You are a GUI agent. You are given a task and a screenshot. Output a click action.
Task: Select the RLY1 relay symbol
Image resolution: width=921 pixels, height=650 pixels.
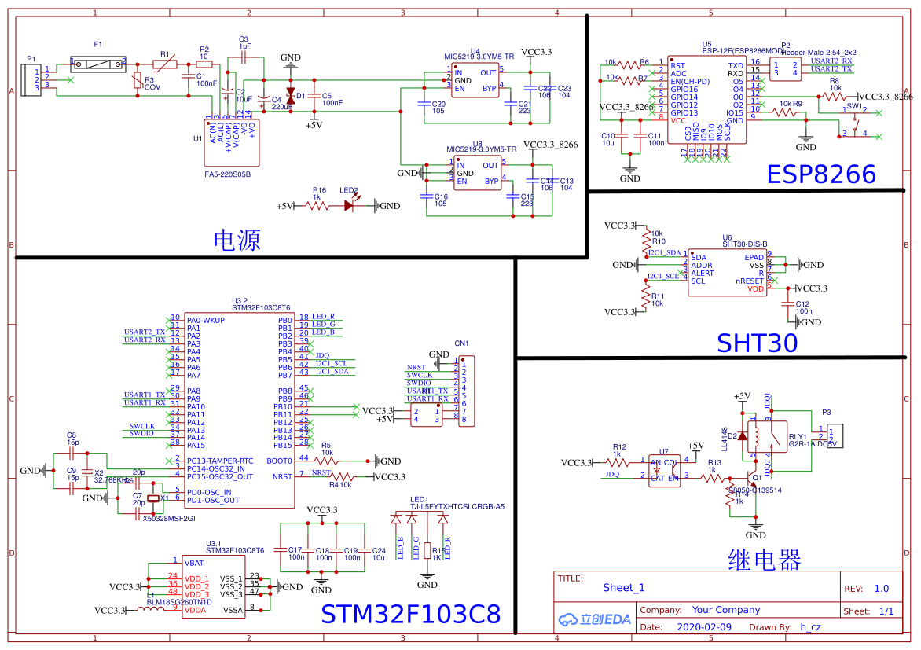pos(767,436)
